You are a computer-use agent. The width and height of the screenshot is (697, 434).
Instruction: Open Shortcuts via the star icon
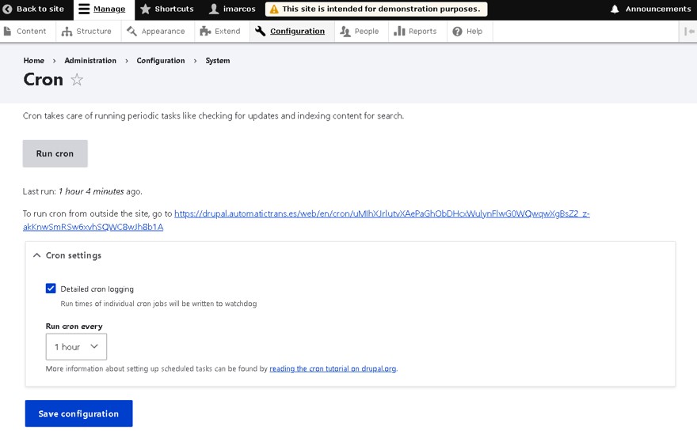point(145,9)
